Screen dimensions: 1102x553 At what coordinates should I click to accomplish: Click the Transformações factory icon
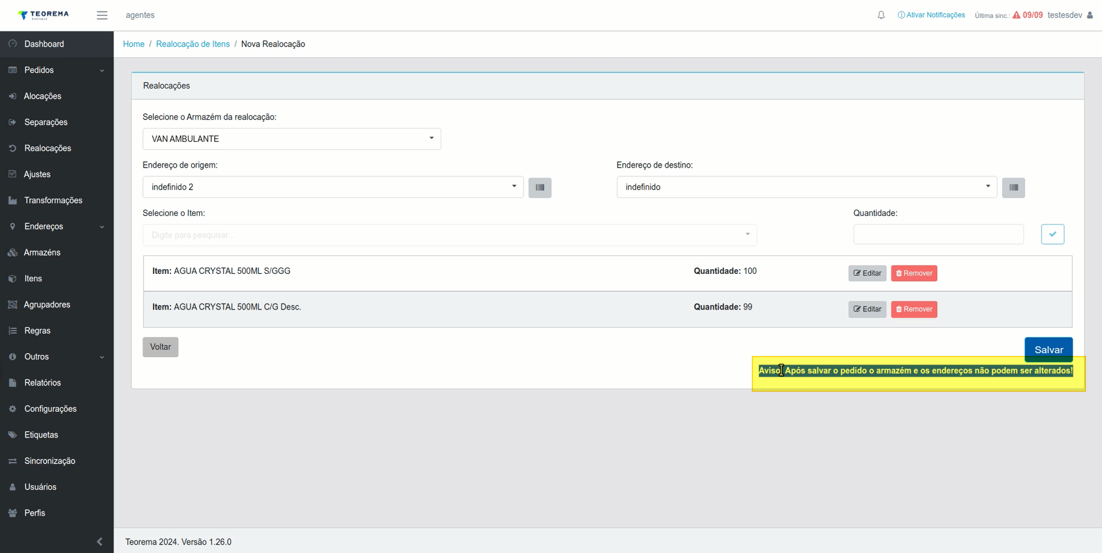click(x=13, y=200)
